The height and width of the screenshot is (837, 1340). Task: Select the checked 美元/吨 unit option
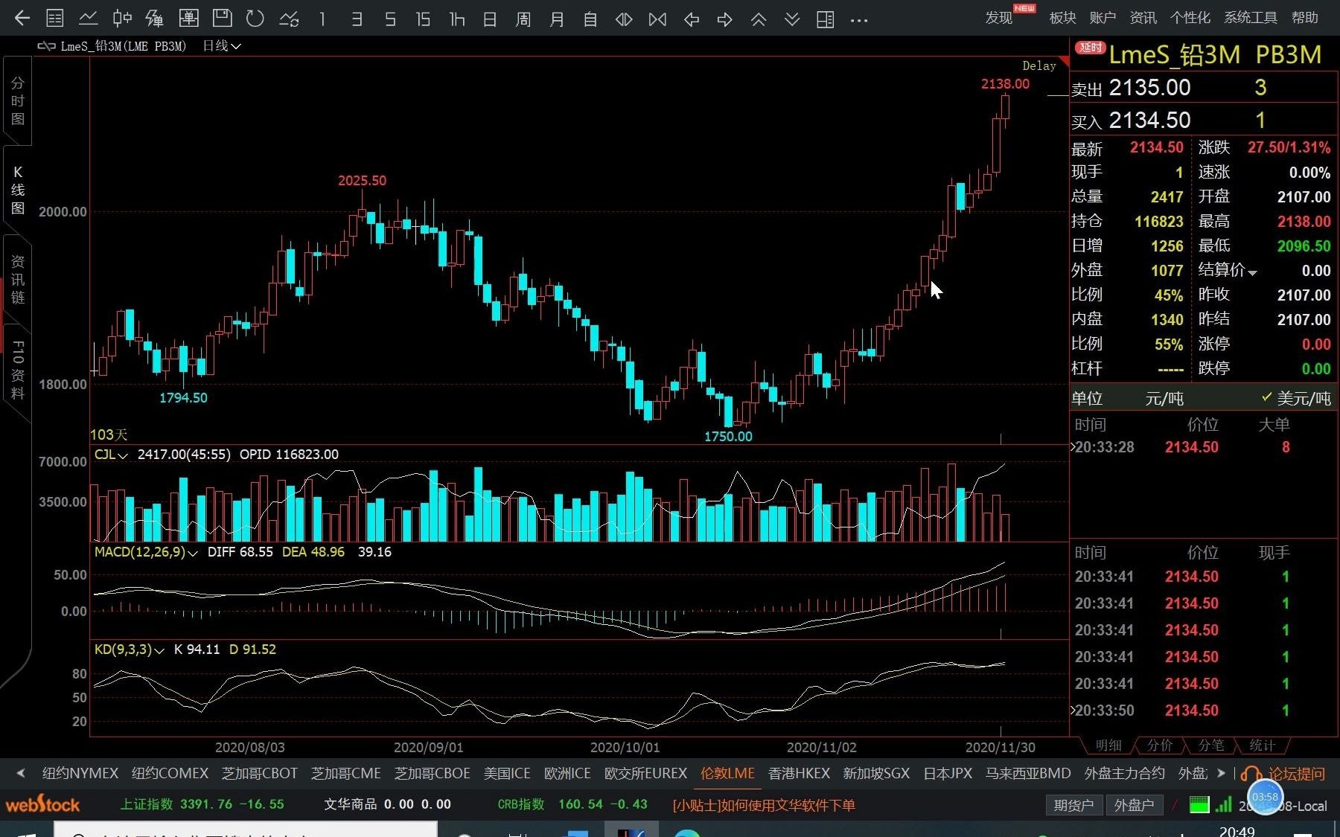pos(1296,399)
